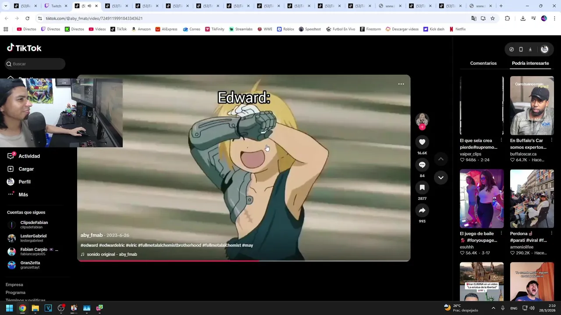Click weather widget 26°C in taskbar
Screen dimensions: 561x315
[461, 308]
